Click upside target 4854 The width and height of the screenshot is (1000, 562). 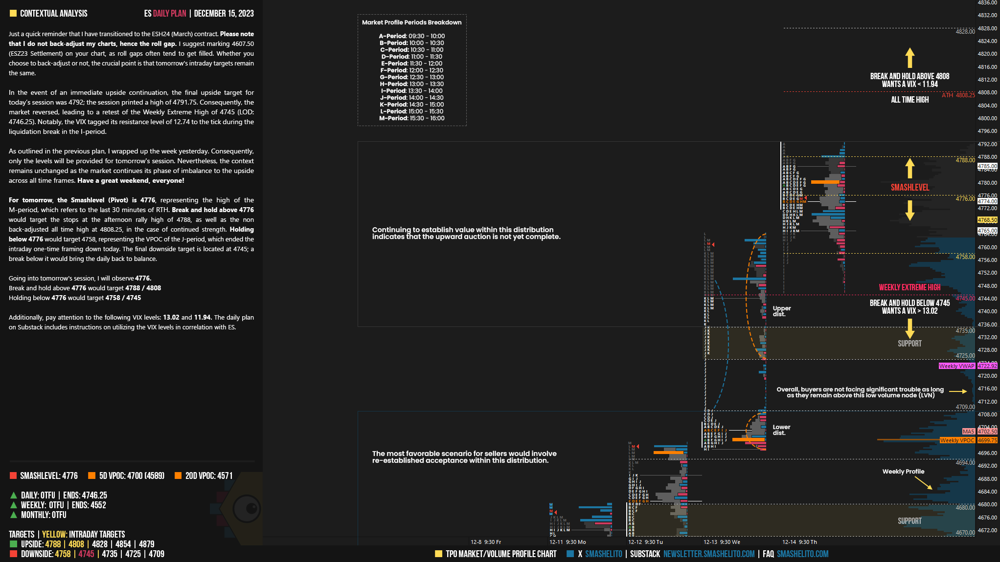tap(123, 544)
